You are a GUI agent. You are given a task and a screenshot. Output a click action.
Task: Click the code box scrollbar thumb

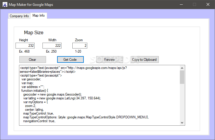pos(182,77)
